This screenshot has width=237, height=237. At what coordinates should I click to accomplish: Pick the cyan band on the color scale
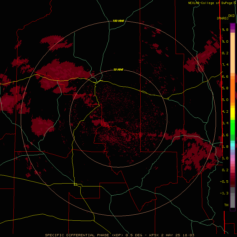tap(233, 145)
